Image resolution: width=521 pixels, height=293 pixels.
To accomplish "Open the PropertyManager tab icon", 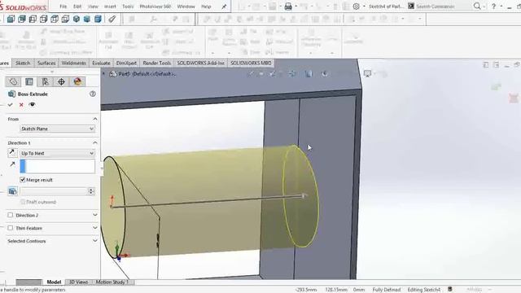I will (x=29, y=81).
